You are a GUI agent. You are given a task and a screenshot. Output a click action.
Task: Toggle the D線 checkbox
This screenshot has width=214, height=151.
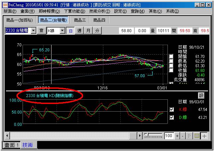[x=172, y=118]
